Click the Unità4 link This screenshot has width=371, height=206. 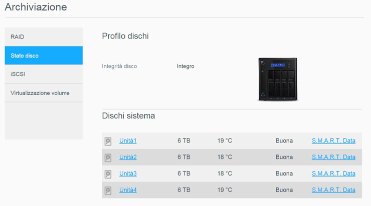click(x=128, y=190)
